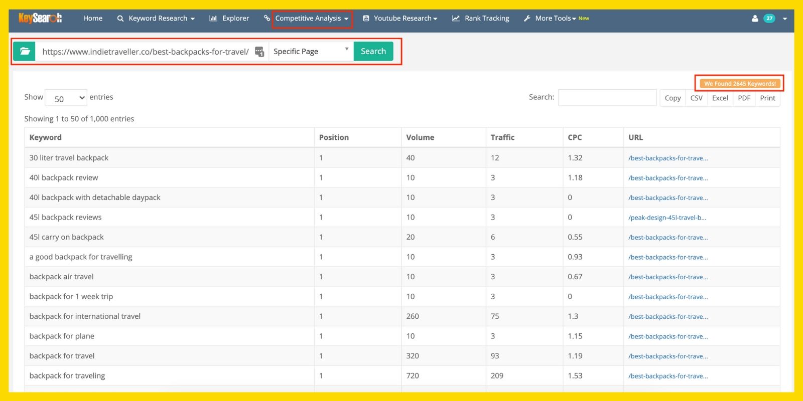Click volume value 260

coord(413,316)
